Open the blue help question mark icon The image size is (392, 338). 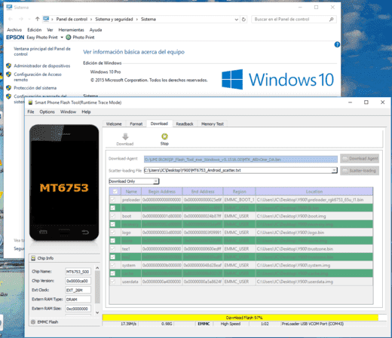(x=337, y=44)
